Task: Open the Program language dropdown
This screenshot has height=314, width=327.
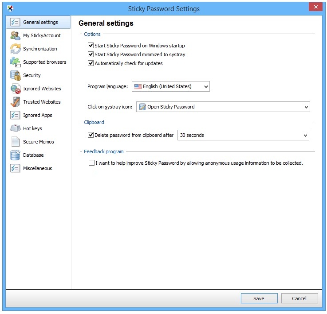Action: [x=171, y=87]
